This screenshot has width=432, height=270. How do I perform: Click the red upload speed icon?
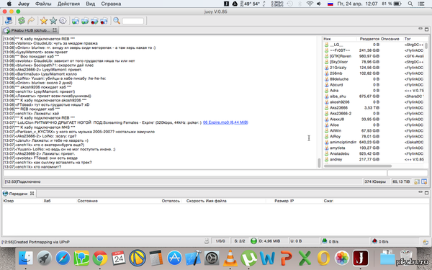click(374, 241)
